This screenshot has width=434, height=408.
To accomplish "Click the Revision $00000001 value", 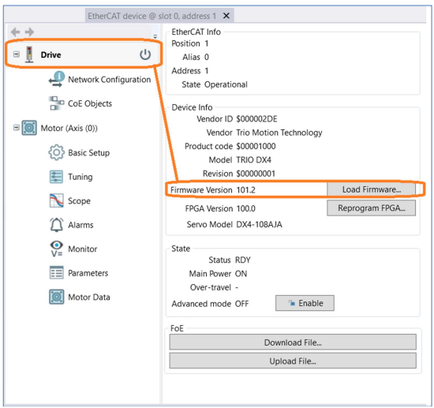I will 256,174.
